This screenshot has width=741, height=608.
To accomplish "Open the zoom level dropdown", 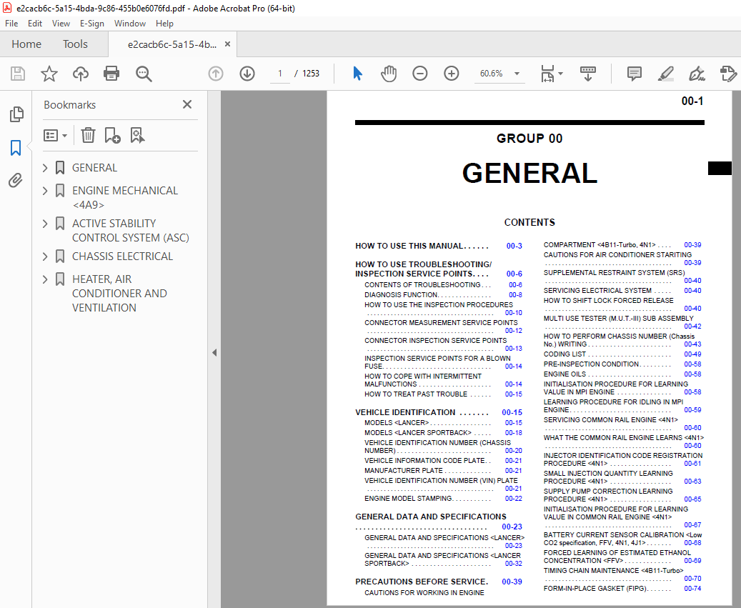I will coord(517,74).
